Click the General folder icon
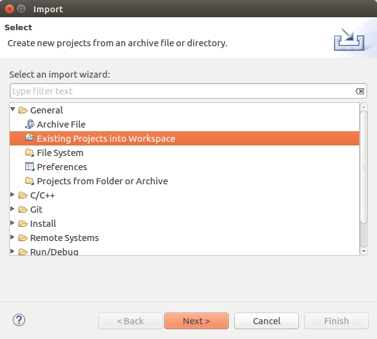 (23, 110)
